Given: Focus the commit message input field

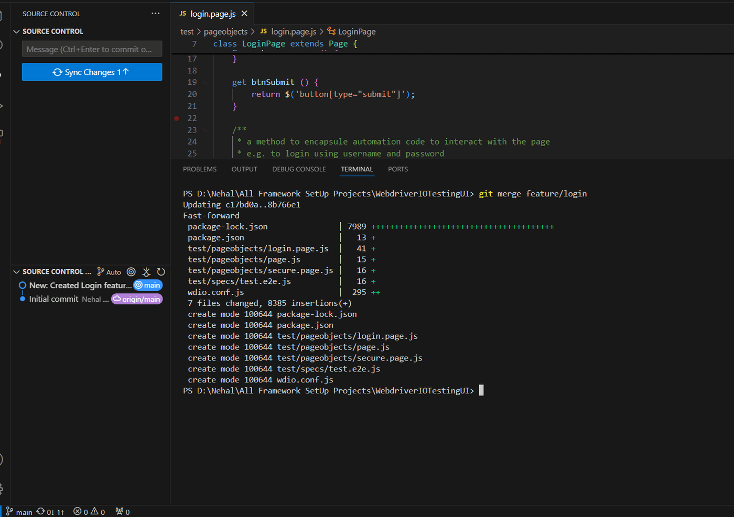Looking at the screenshot, I should [92, 49].
